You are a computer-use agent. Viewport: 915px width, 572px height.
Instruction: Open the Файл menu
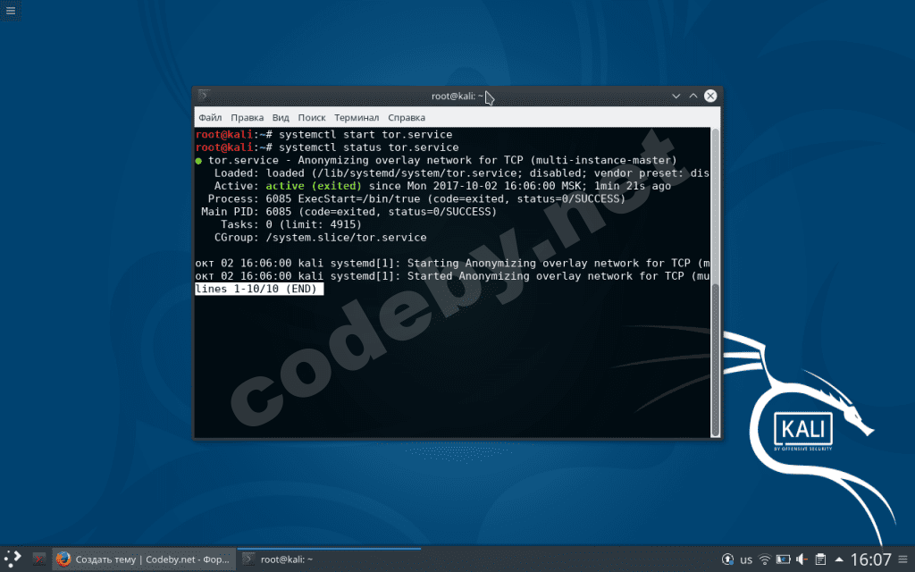coord(210,117)
